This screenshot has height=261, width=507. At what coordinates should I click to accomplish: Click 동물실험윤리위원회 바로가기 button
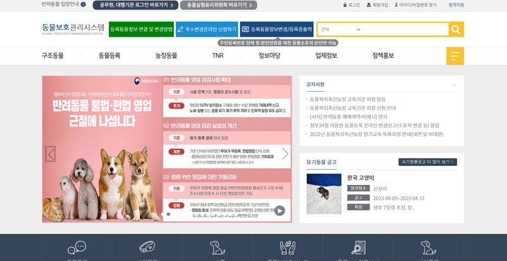(219, 5)
